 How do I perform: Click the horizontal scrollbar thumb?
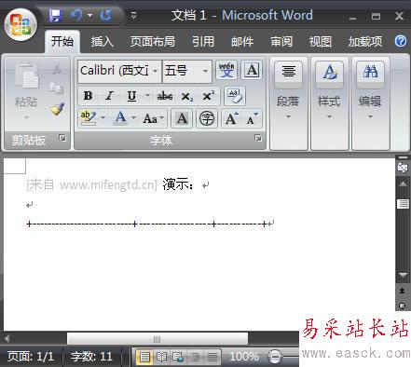click(x=158, y=339)
